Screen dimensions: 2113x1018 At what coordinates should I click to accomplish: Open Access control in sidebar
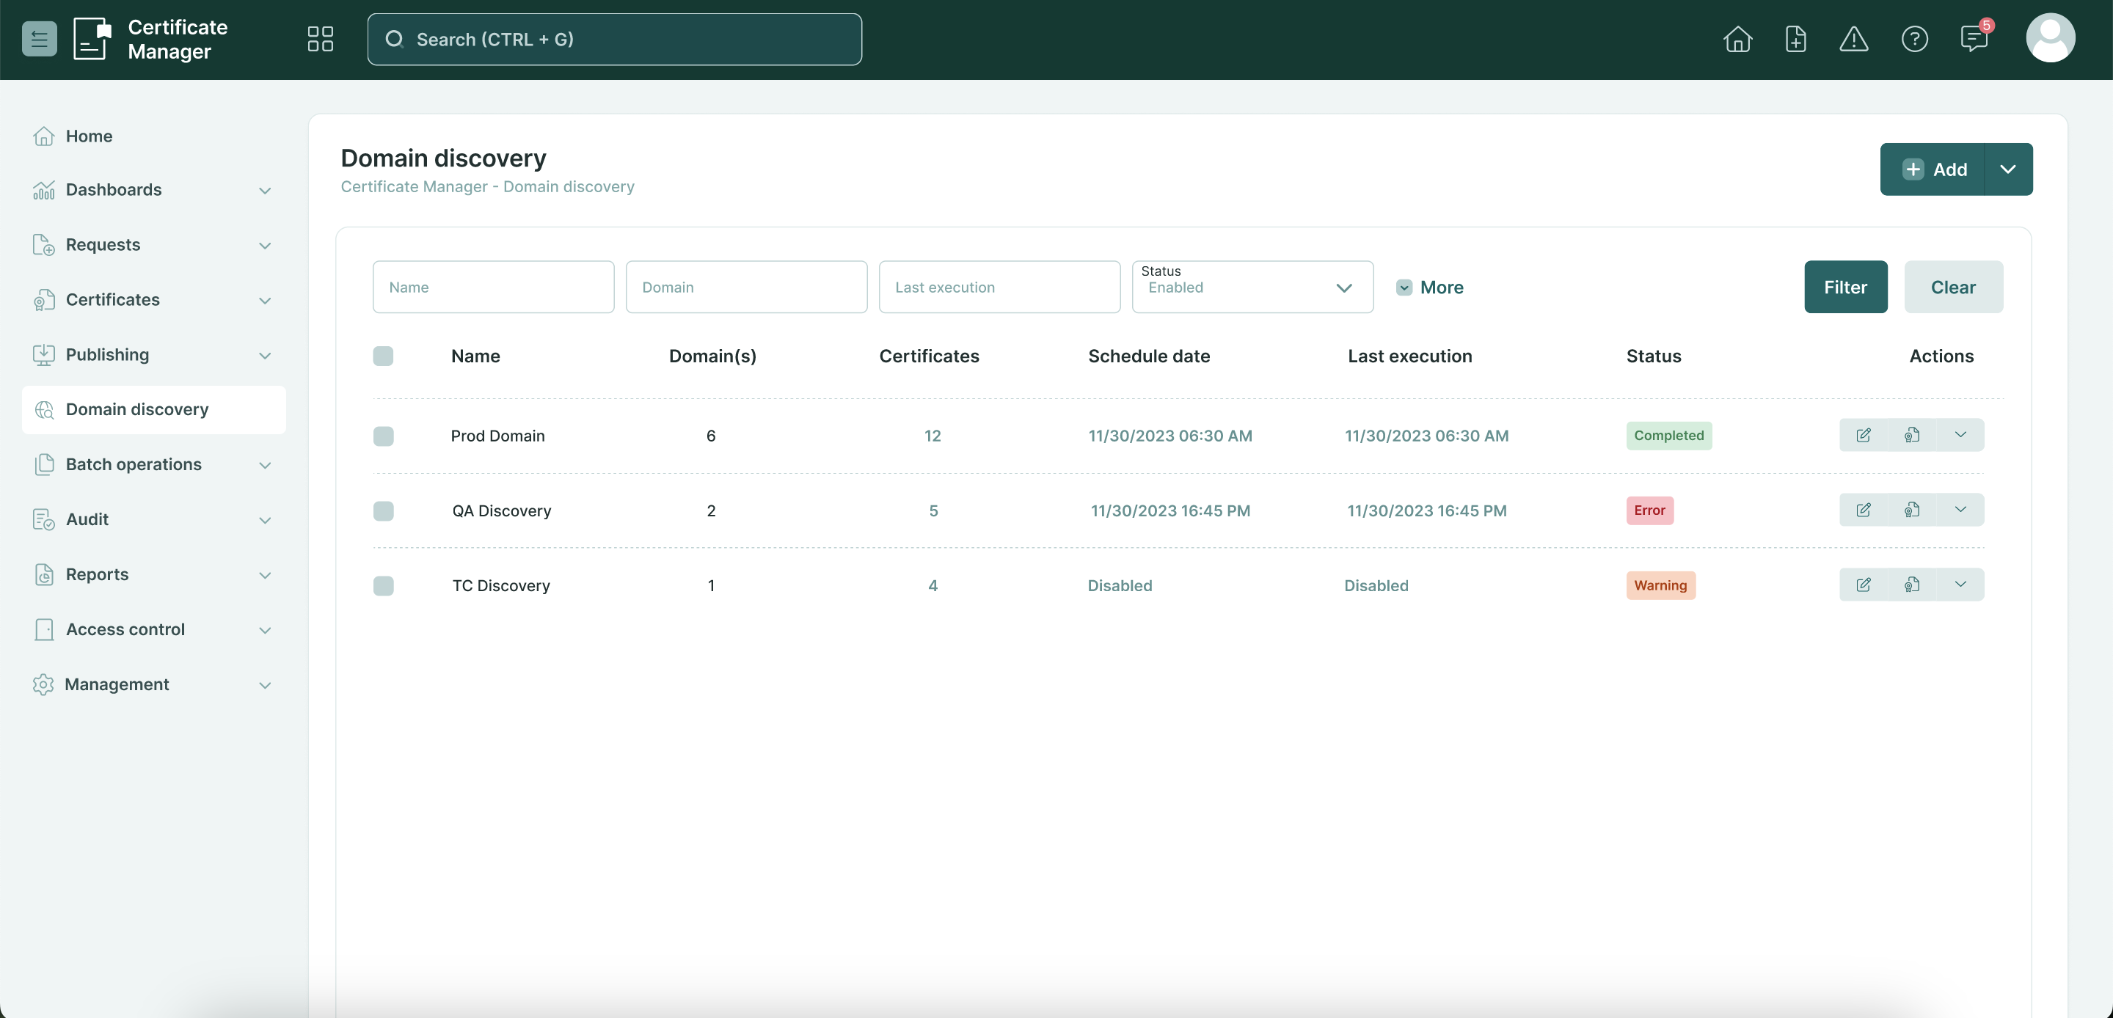point(154,629)
